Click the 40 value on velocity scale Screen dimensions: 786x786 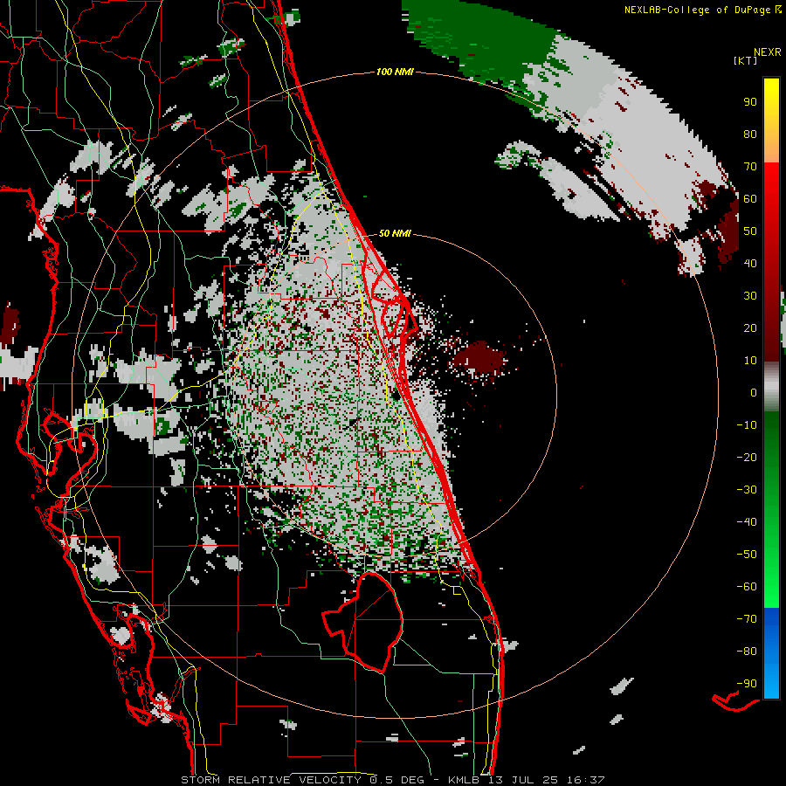point(750,263)
